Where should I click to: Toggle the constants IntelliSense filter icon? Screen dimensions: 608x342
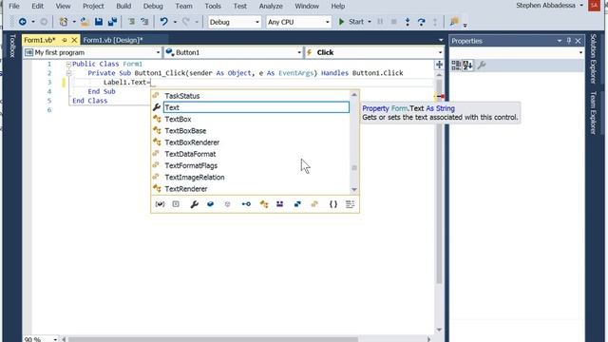point(176,204)
